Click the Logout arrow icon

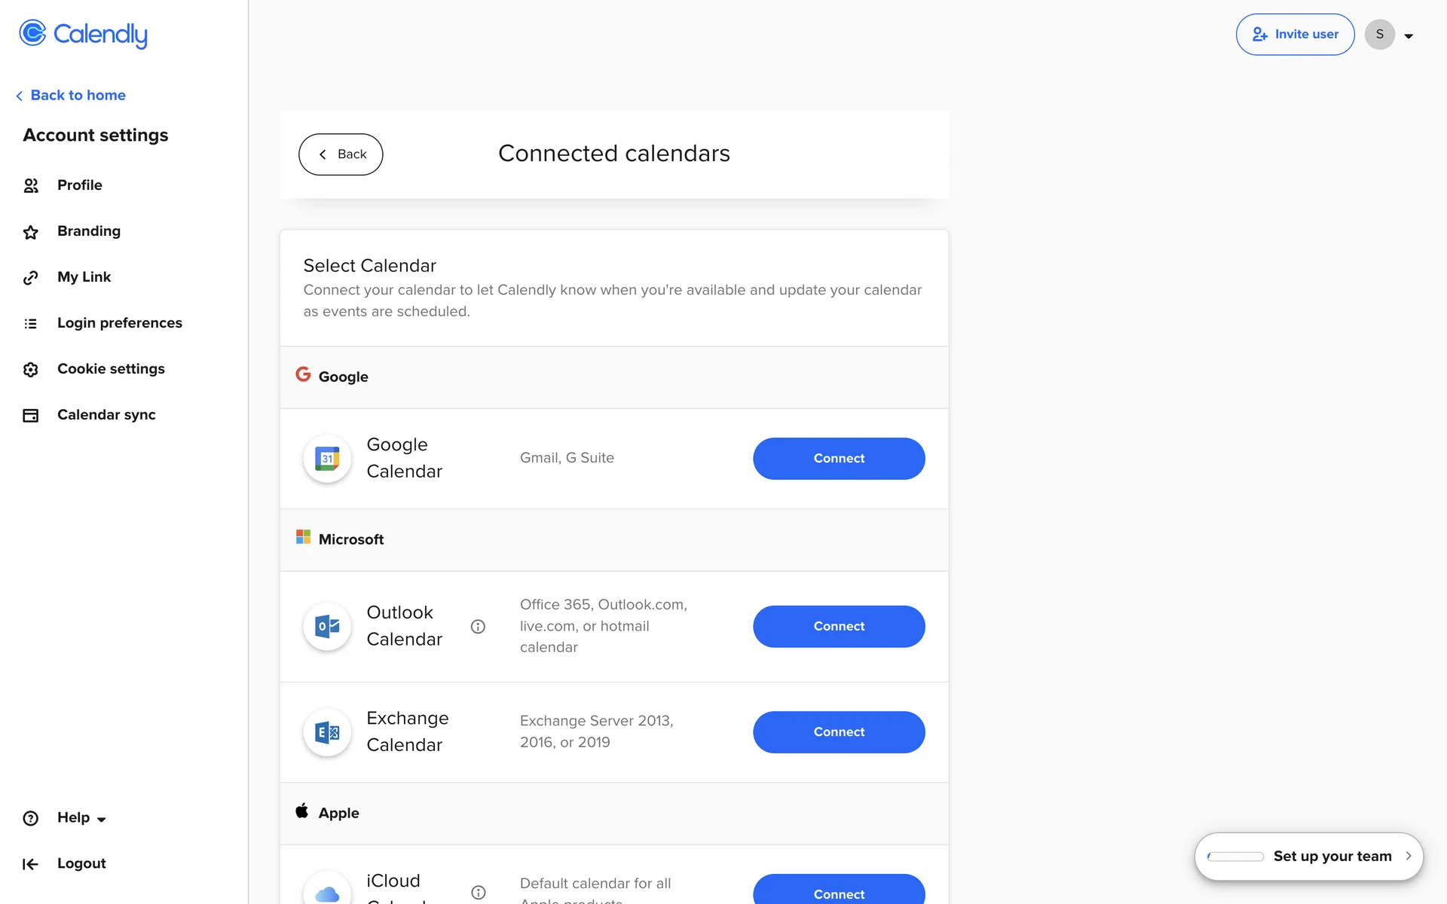click(x=31, y=864)
